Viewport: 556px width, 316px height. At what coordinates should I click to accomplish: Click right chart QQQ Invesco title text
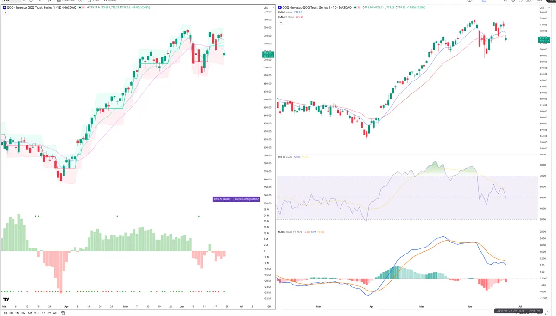tap(317, 8)
